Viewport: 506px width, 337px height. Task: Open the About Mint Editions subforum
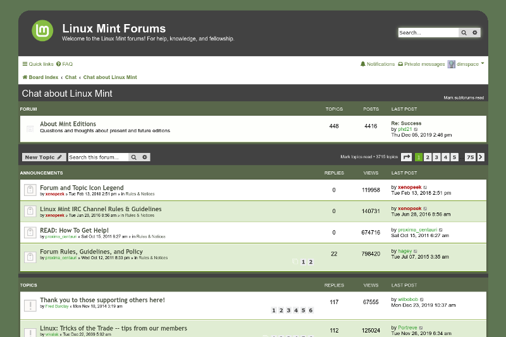coord(68,124)
